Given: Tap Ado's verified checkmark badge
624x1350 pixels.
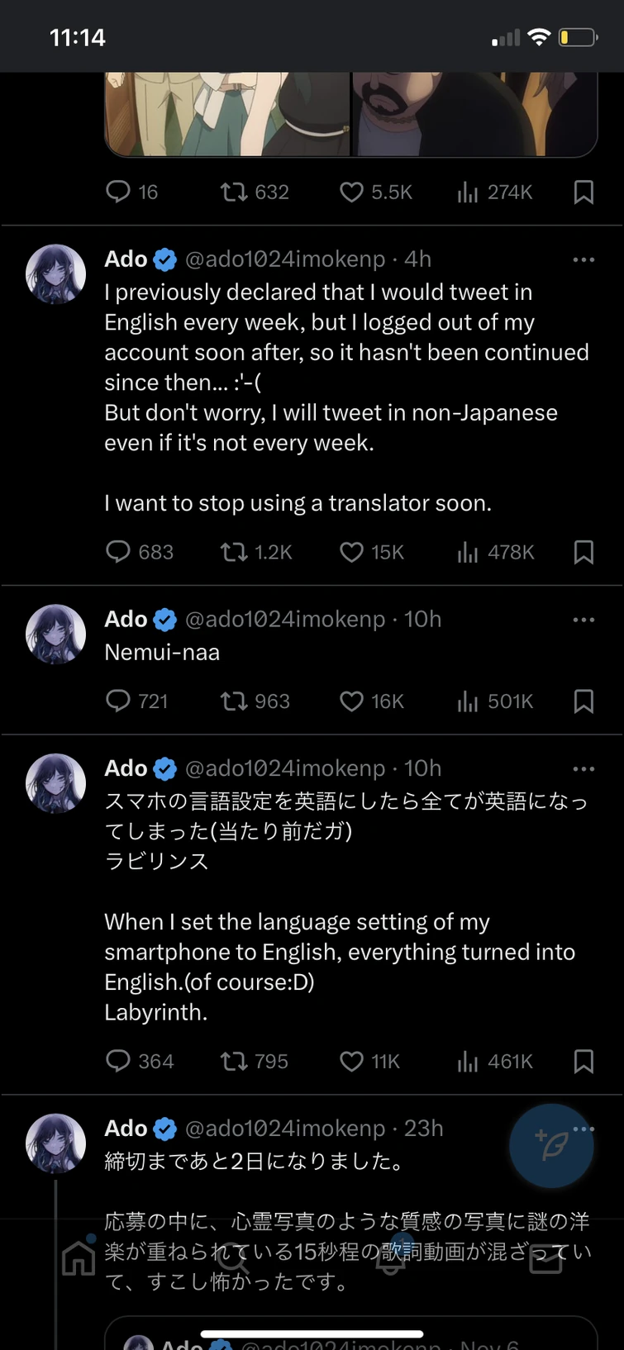Looking at the screenshot, I should tap(164, 259).
